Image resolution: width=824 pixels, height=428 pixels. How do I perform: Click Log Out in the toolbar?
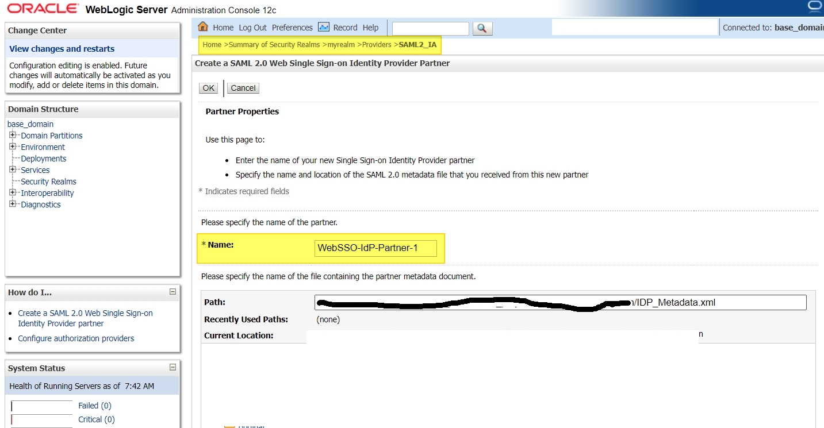click(x=253, y=28)
